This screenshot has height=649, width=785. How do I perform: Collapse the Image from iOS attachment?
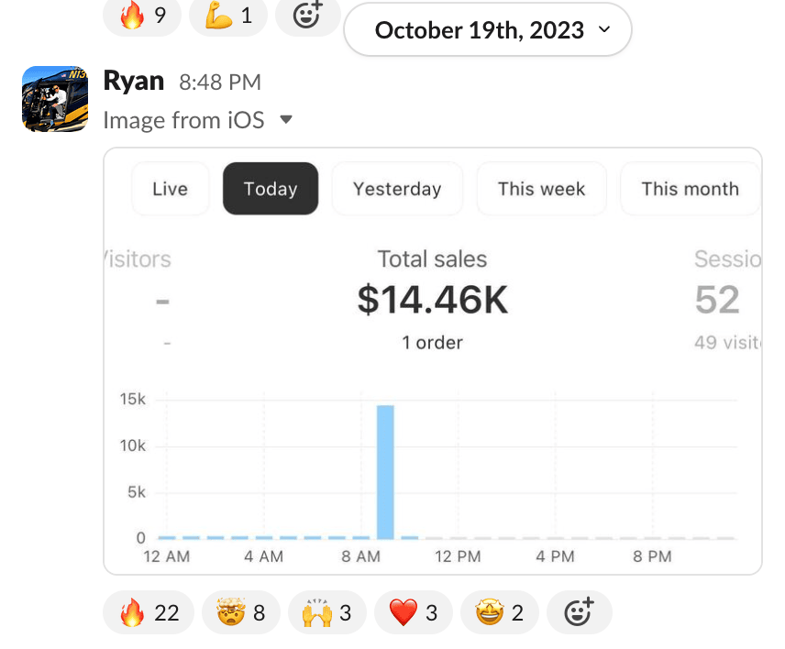286,120
